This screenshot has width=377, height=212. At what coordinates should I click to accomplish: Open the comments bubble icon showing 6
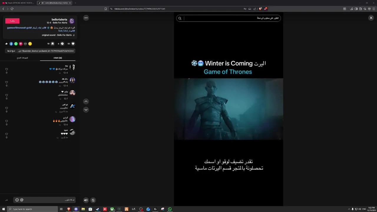tap(62, 44)
